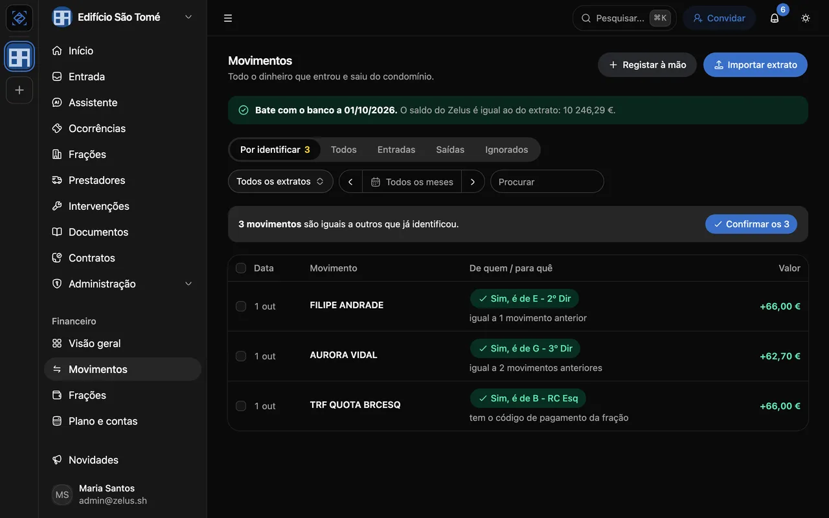Switch to the Todos tab
Screen dimensions: 829x518
click(x=344, y=150)
